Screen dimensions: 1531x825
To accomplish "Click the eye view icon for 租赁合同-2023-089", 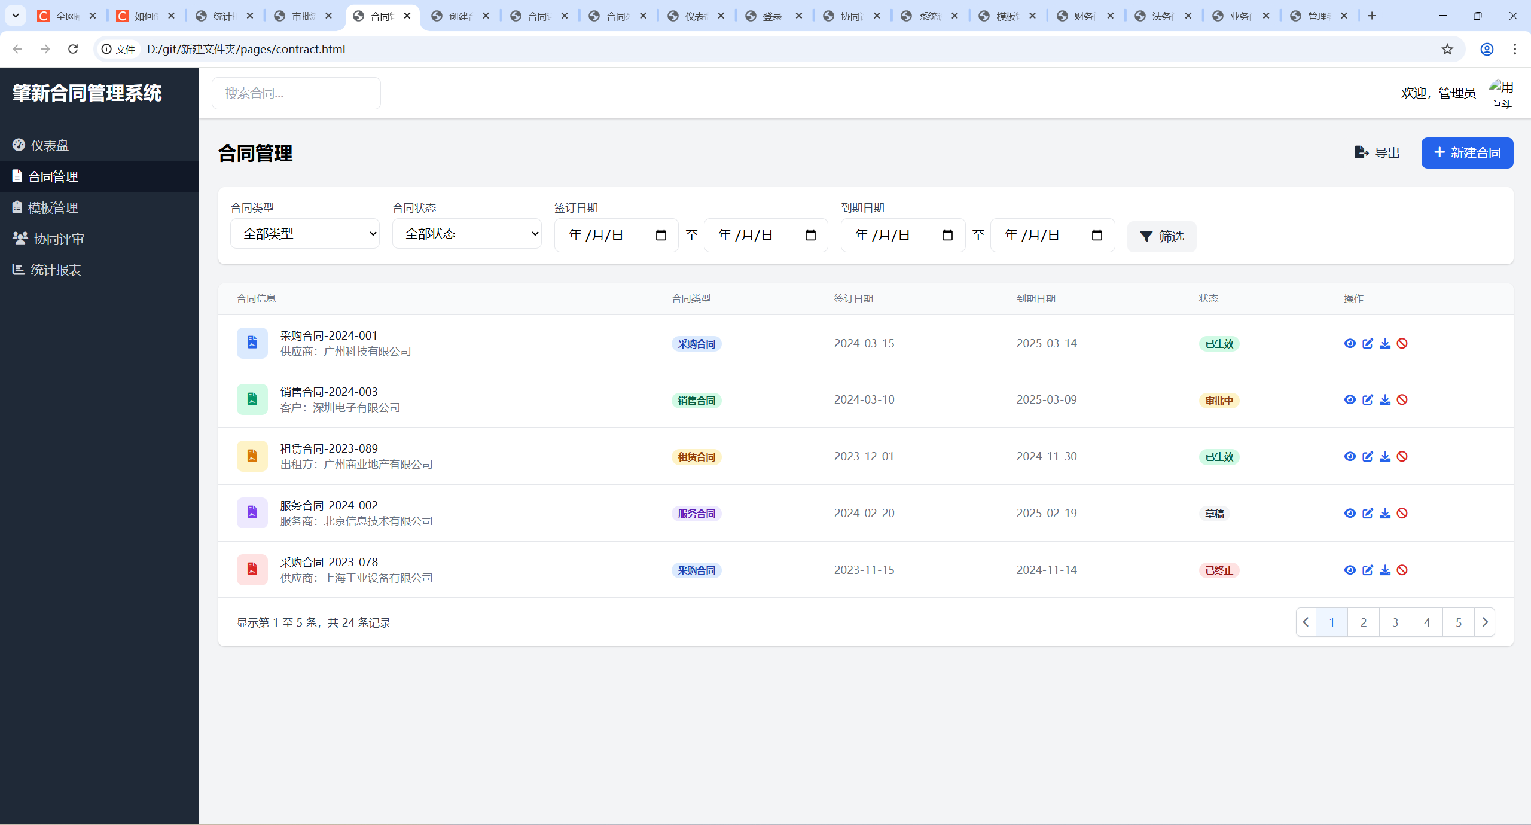I will click(x=1350, y=457).
